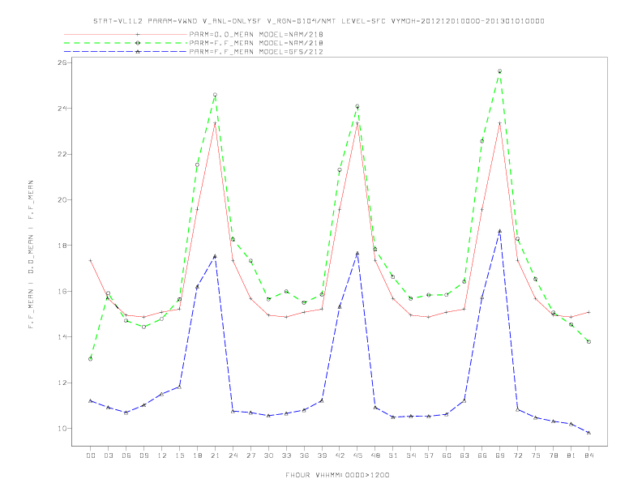Click x-axis tick label 66
The width and height of the screenshot is (642, 496).
click(482, 455)
